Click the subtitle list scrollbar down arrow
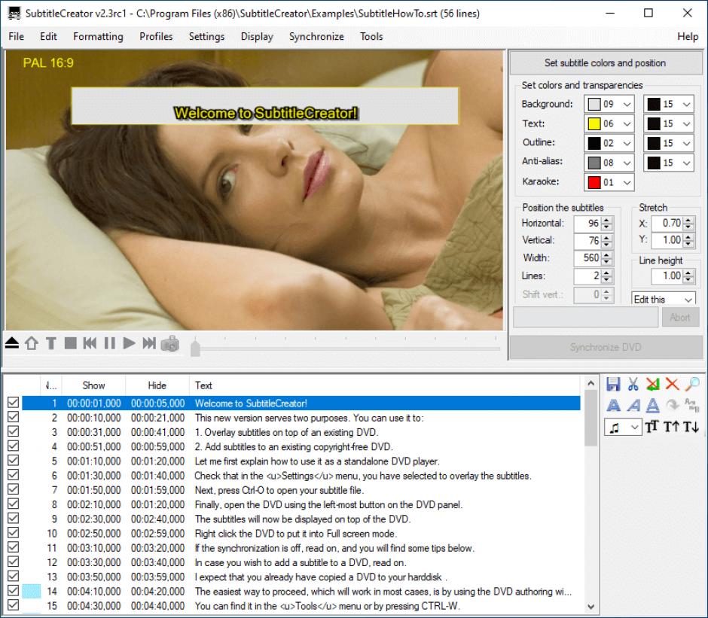Viewport: 708px width, 618px height. pos(591,607)
